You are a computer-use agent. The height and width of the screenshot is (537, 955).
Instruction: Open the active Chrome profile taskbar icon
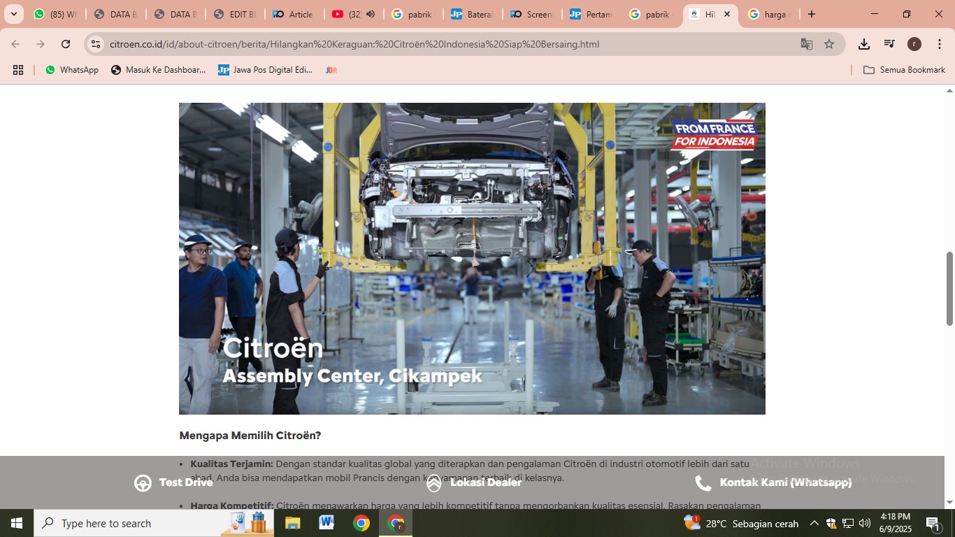pos(396,523)
